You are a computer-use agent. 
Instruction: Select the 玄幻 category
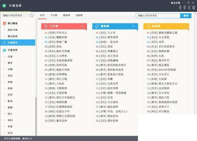point(10,75)
